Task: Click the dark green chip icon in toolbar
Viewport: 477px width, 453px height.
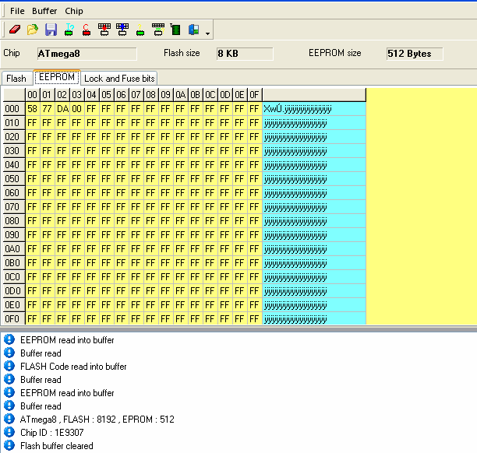Action: [176, 30]
